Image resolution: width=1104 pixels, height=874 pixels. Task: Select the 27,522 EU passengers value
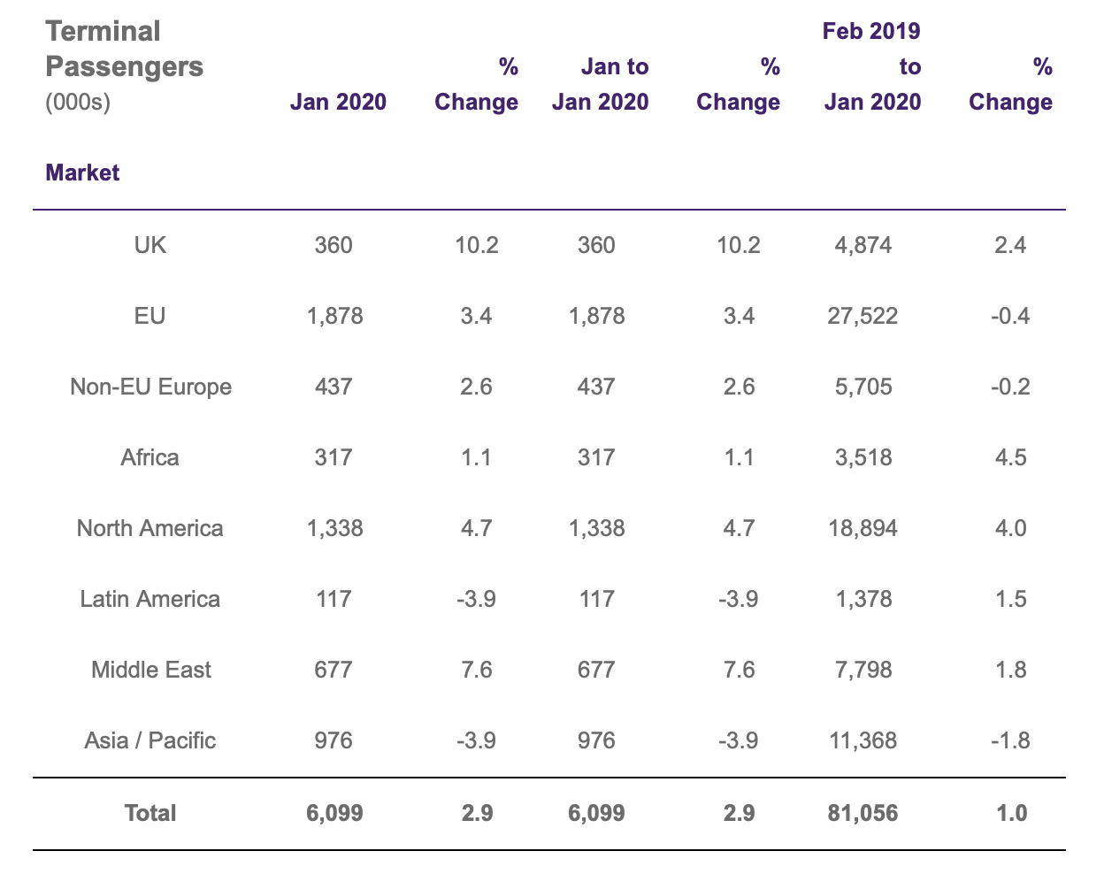pos(862,316)
